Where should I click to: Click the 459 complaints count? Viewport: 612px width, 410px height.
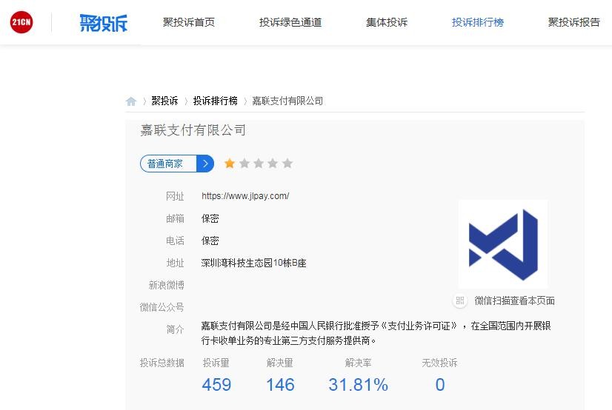coord(216,385)
